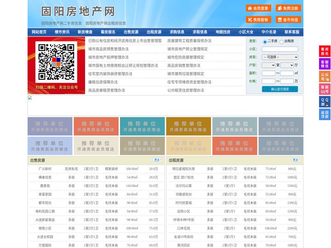The height and width of the screenshot is (248, 331).
Task: Open the 明日星城知乐苑 rental listing
Action: point(183,169)
